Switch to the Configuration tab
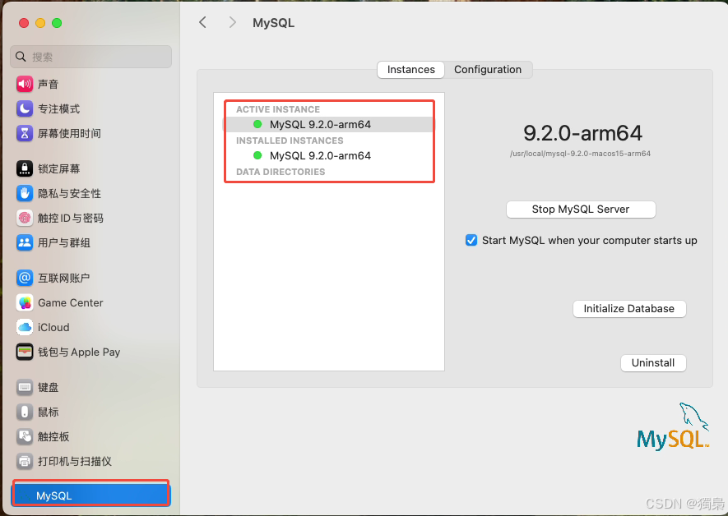Viewport: 728px width, 516px height. coord(488,70)
